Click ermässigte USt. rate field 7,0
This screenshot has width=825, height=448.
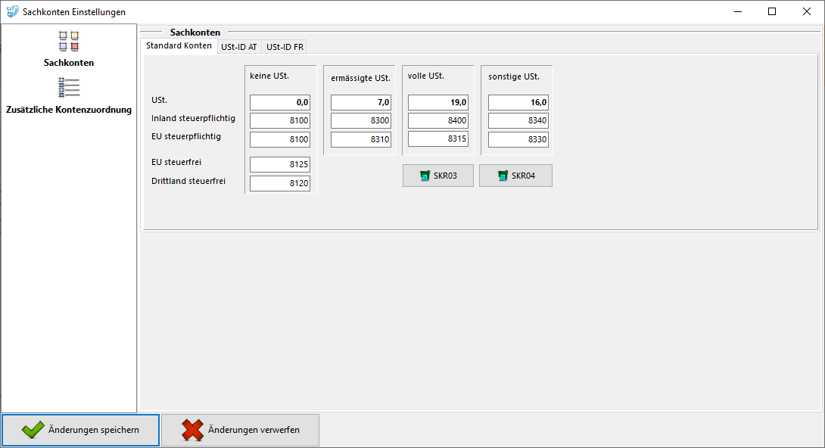[x=360, y=102]
